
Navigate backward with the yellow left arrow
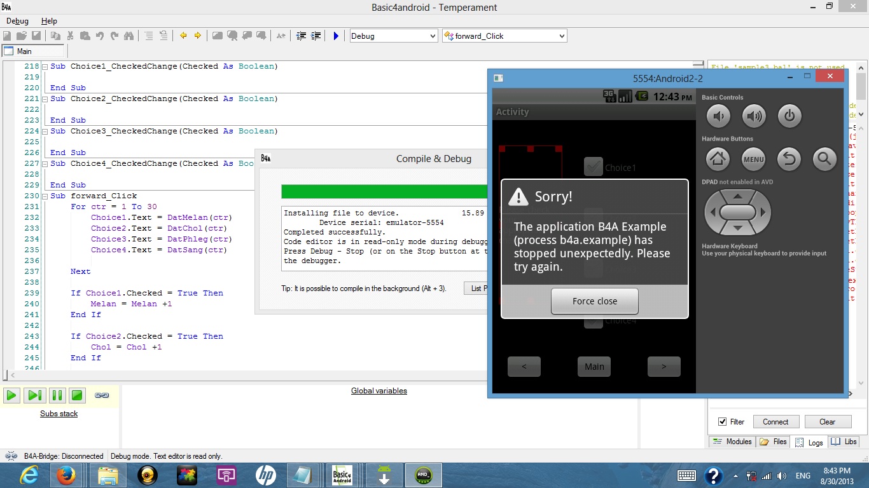(183, 36)
